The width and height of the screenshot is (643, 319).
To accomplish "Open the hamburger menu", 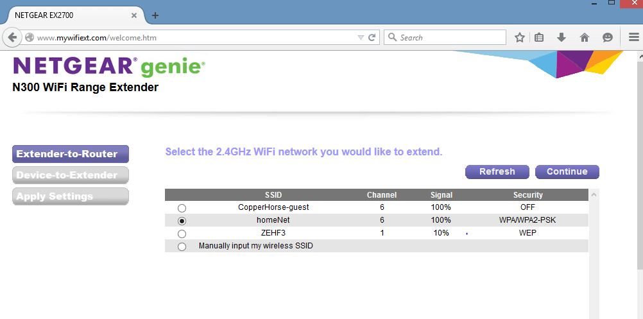I will point(633,38).
